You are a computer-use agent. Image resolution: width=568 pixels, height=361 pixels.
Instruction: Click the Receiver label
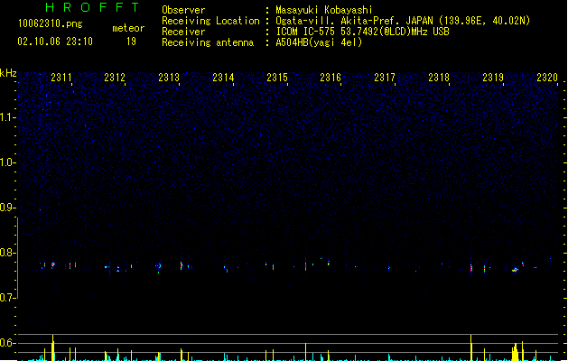point(183,32)
